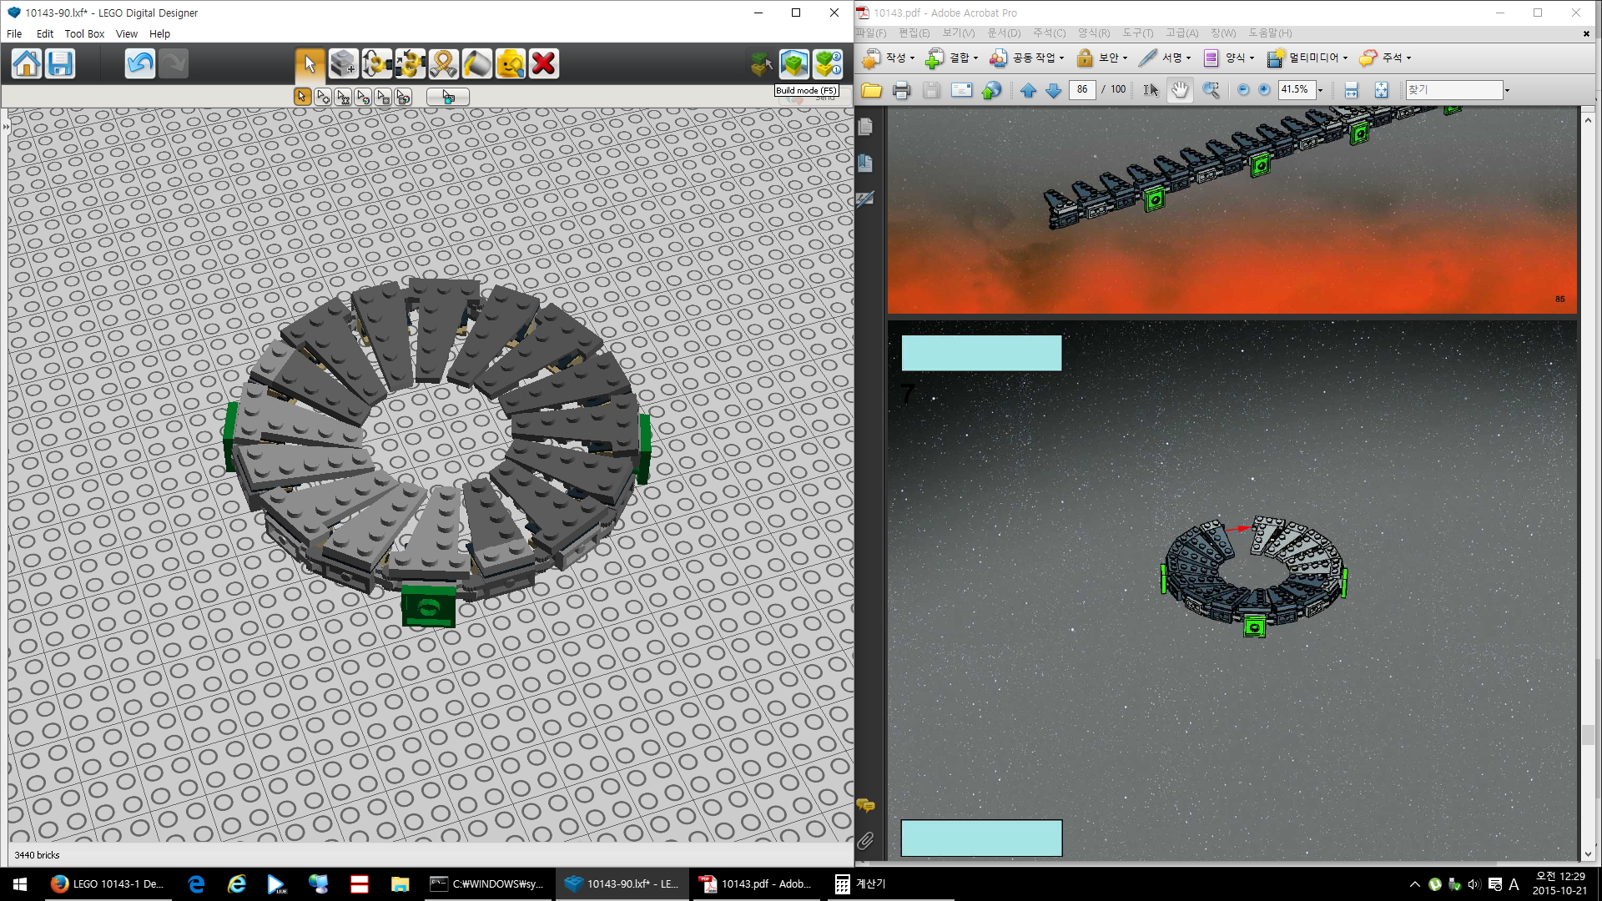Enable the Hand tool in Acrobat
Image resolution: width=1602 pixels, height=901 pixels.
[x=1179, y=90]
